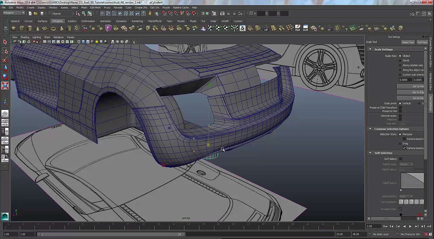The height and width of the screenshot is (239, 434).
Task: Collapse the Scale Settings section
Action: 370,49
